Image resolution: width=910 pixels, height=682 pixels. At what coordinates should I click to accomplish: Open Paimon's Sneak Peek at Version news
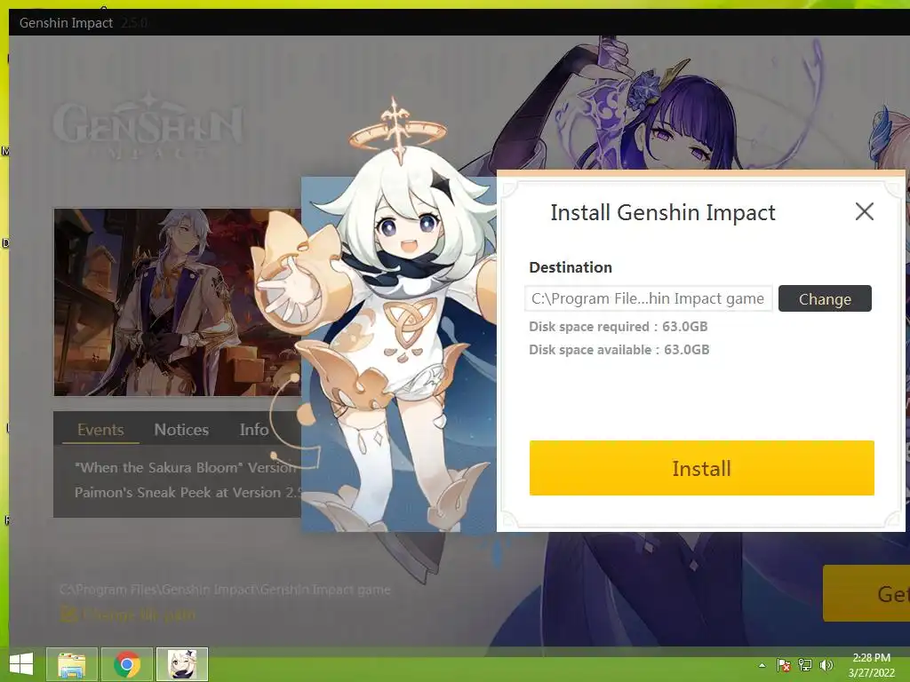point(187,492)
